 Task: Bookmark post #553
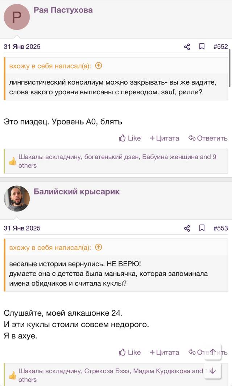coord(202,228)
